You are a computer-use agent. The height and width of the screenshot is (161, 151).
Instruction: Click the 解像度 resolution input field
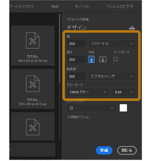[76, 76]
